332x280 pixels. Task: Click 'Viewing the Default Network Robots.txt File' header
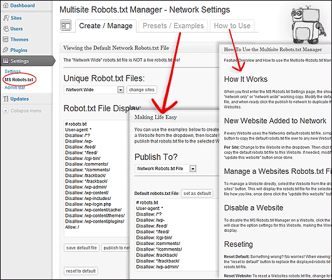116,48
